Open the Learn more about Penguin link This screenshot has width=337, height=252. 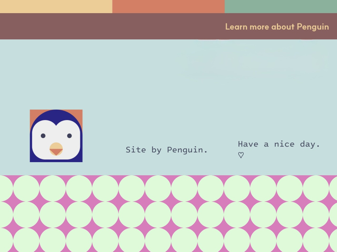click(277, 27)
